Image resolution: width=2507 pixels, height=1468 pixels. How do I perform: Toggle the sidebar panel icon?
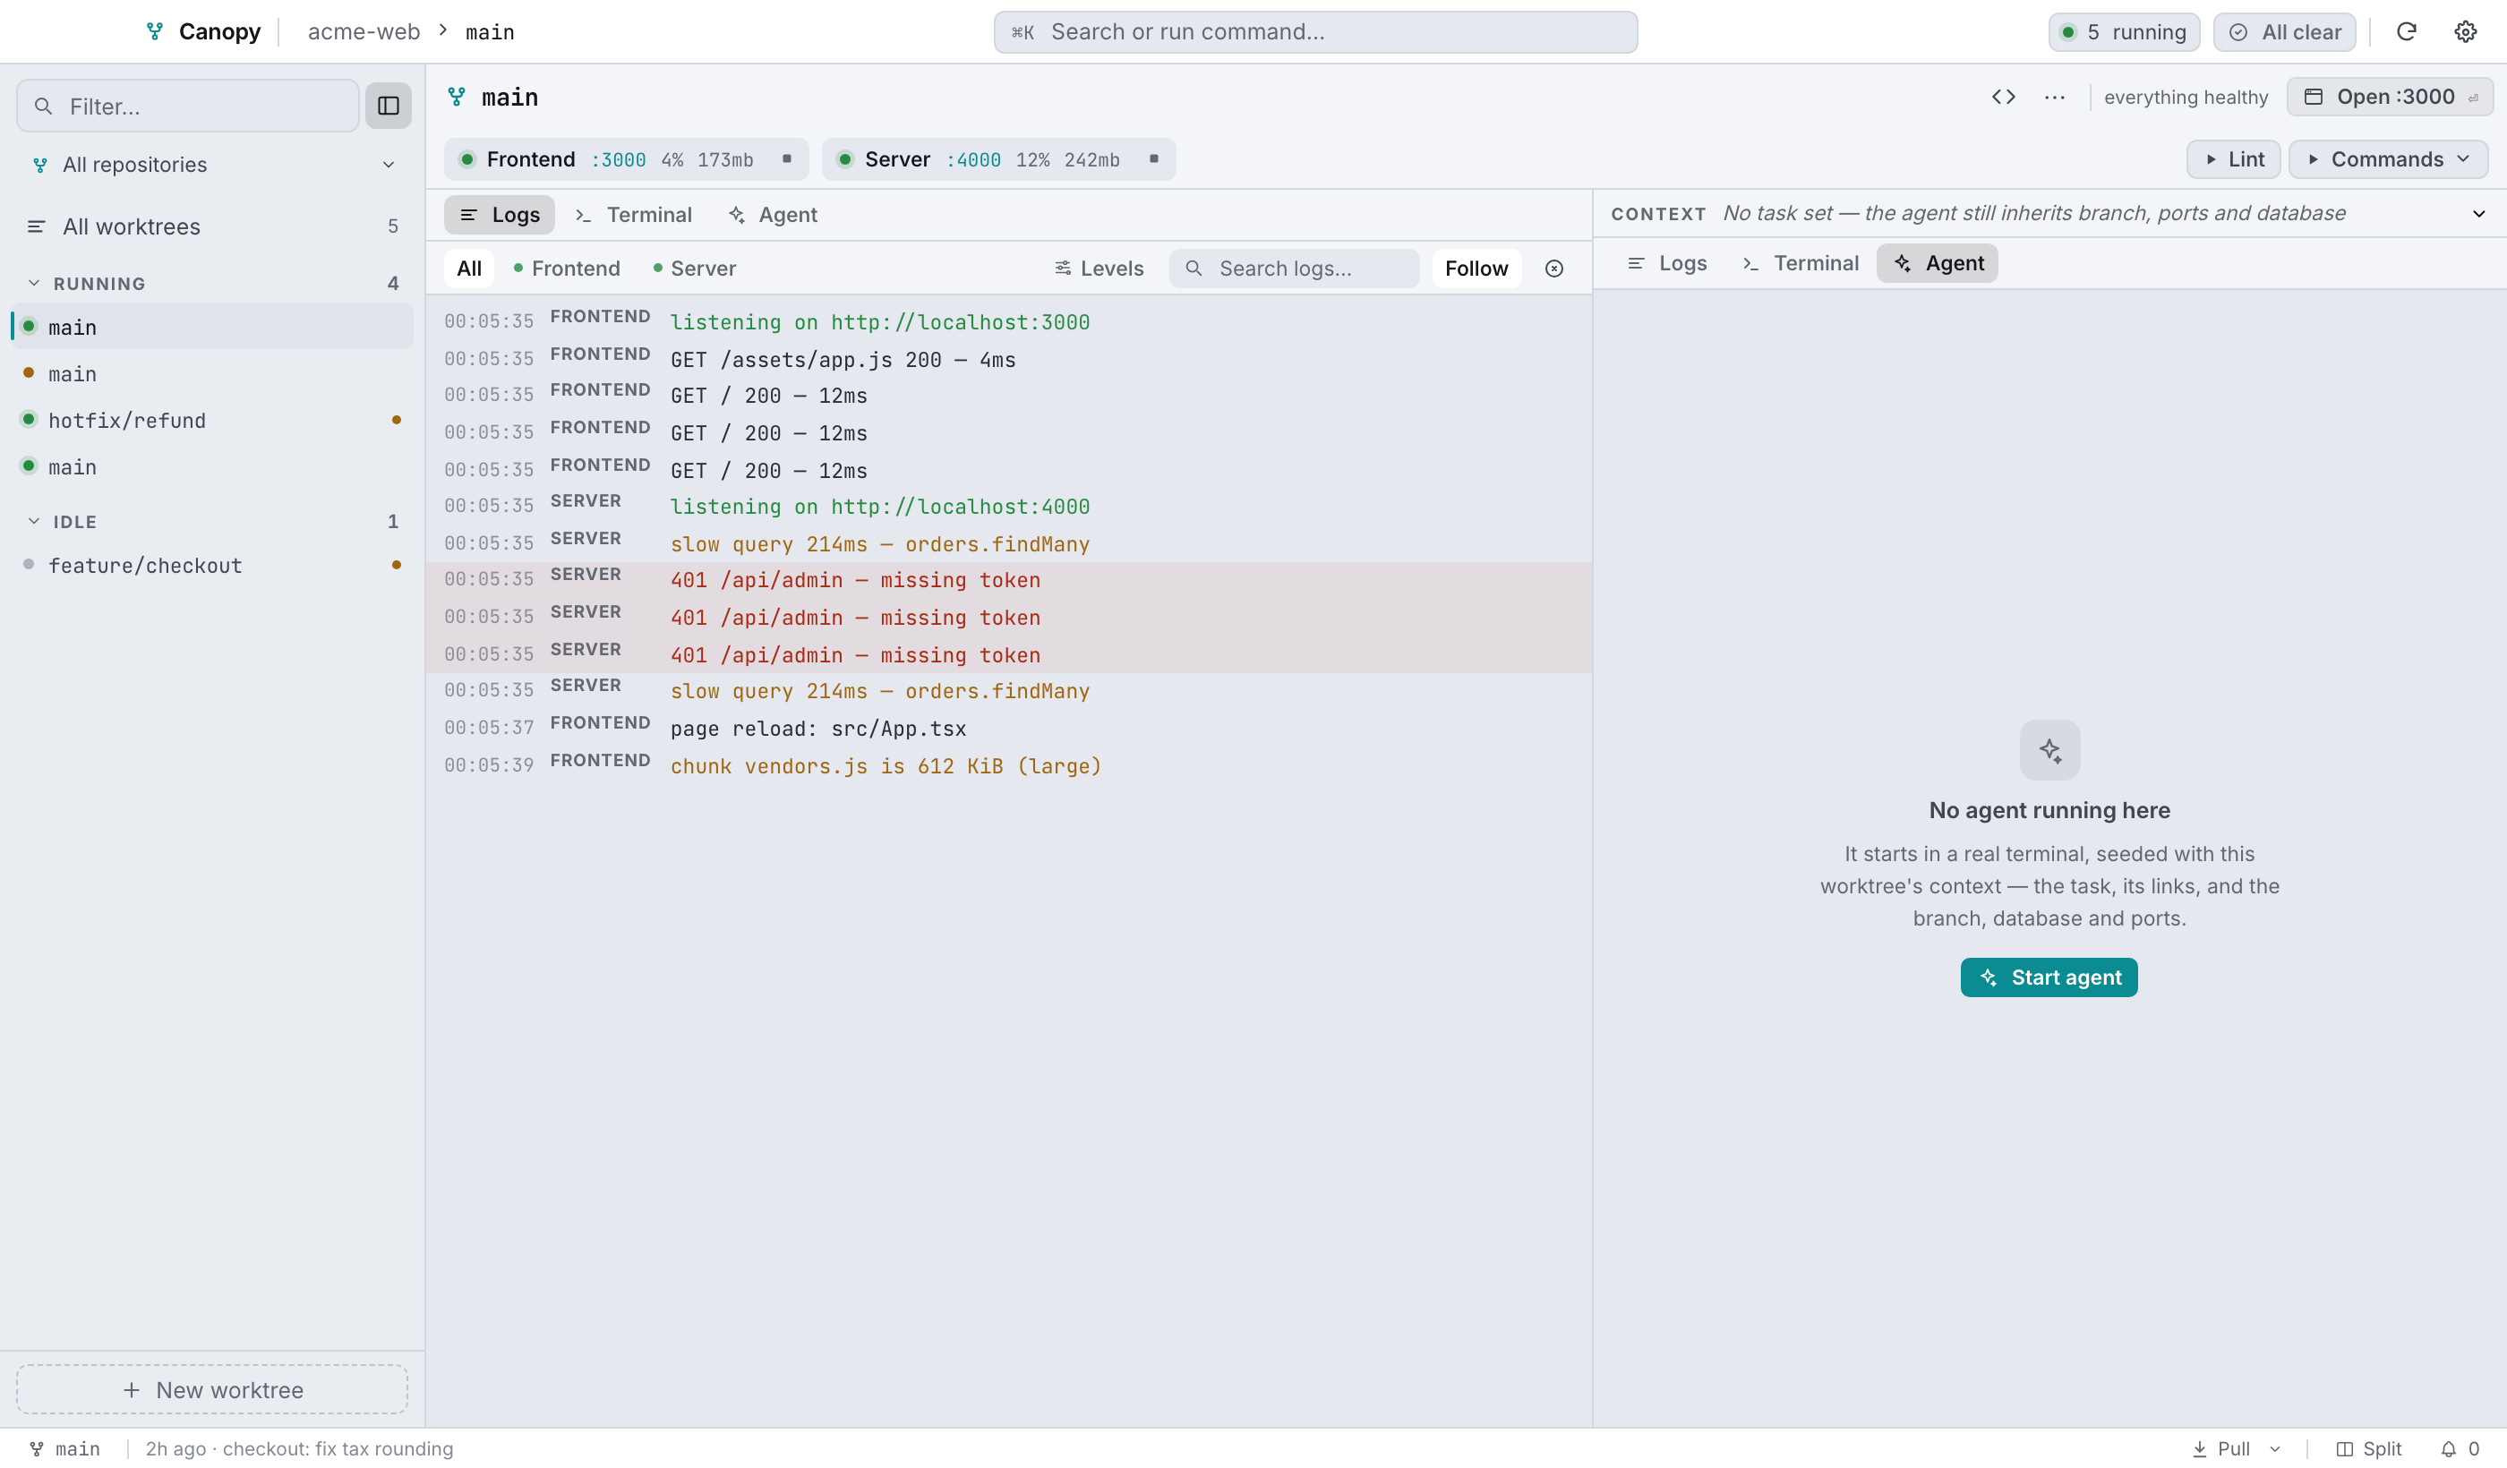[x=388, y=106]
